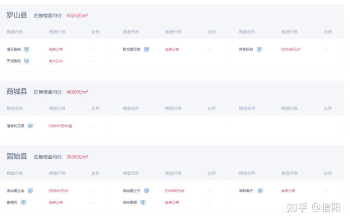Open the 天湖雅苑 property listing
Viewport: 350px width, 222px height.
14,61
